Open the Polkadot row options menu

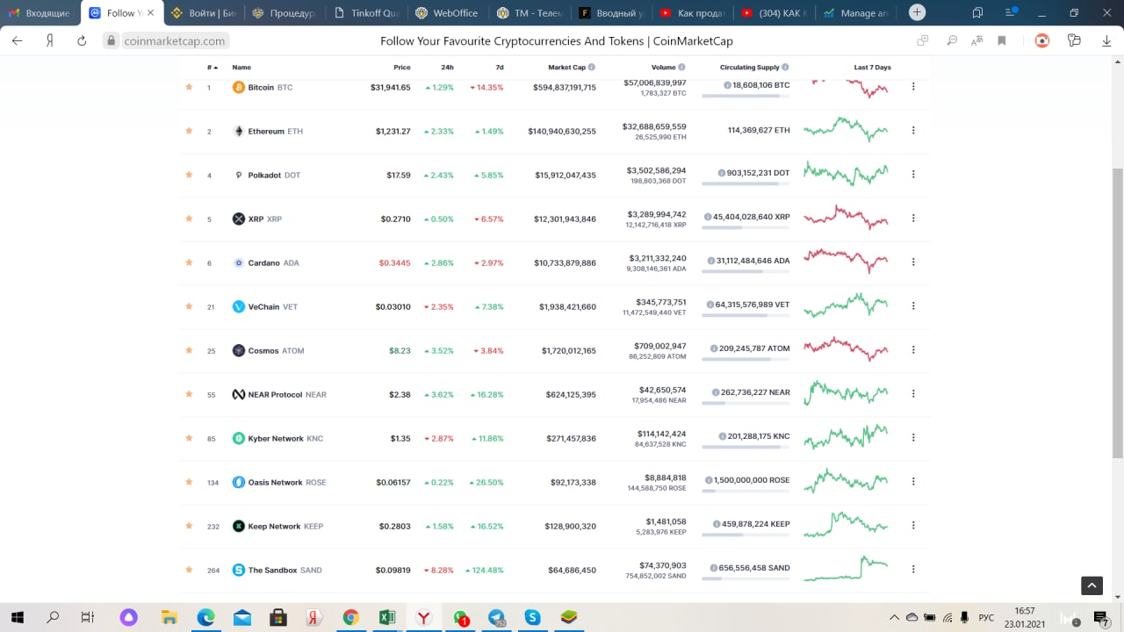[x=913, y=175]
